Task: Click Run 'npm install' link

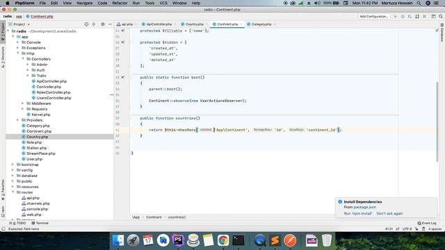Action: click(x=357, y=213)
